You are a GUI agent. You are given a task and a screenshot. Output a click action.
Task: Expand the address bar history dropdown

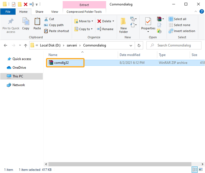tap(131, 45)
